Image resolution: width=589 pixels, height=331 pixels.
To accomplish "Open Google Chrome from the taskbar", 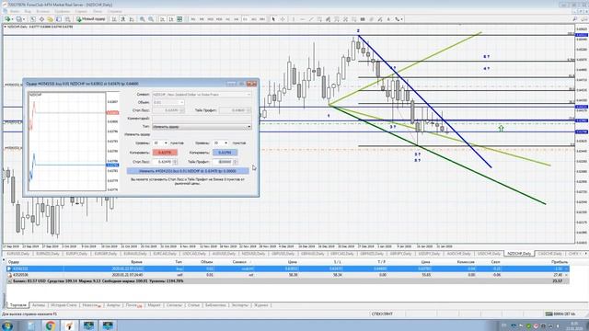I will coord(51,325).
